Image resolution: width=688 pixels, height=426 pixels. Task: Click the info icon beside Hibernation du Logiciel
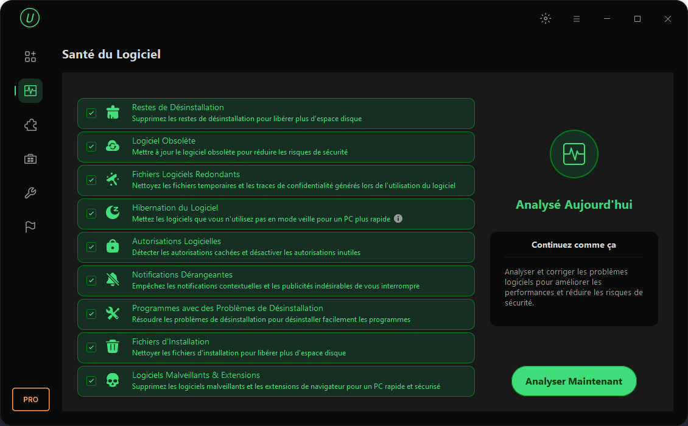(398, 218)
